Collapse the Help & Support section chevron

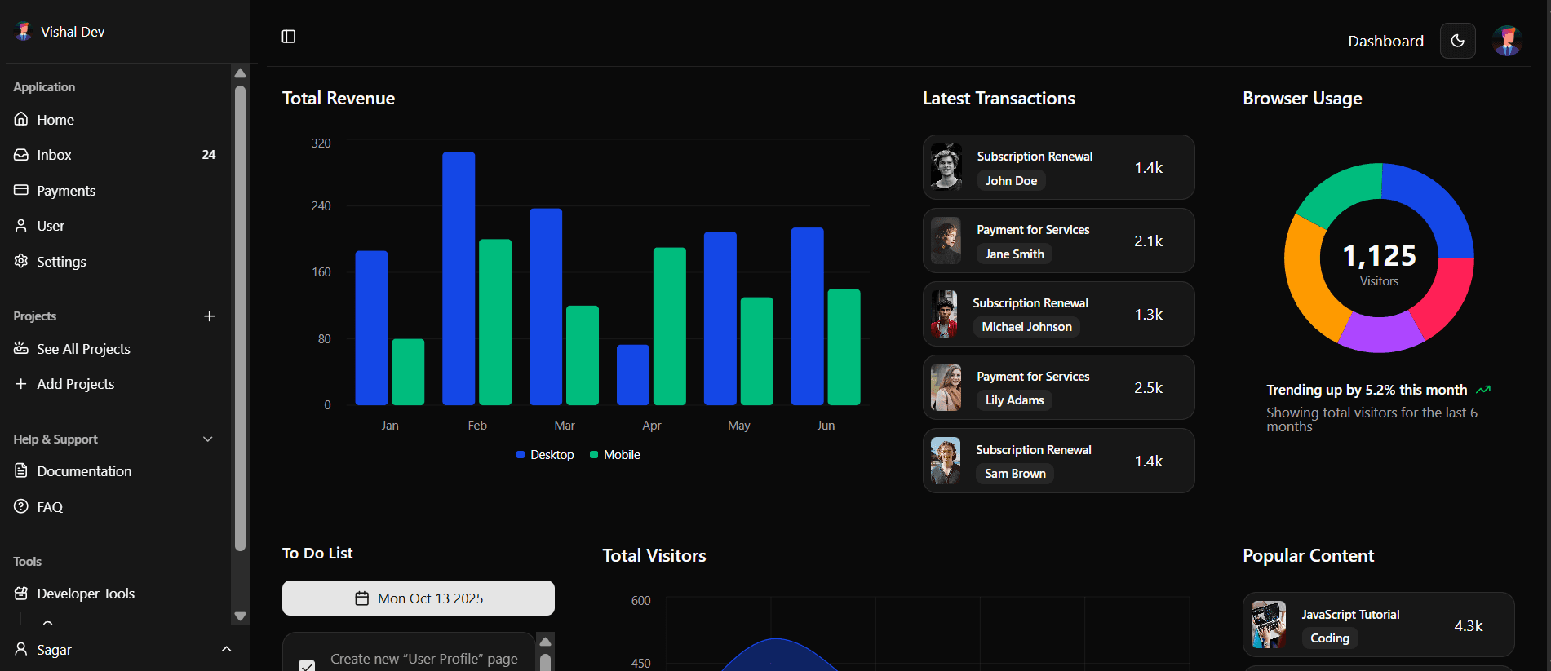point(207,439)
